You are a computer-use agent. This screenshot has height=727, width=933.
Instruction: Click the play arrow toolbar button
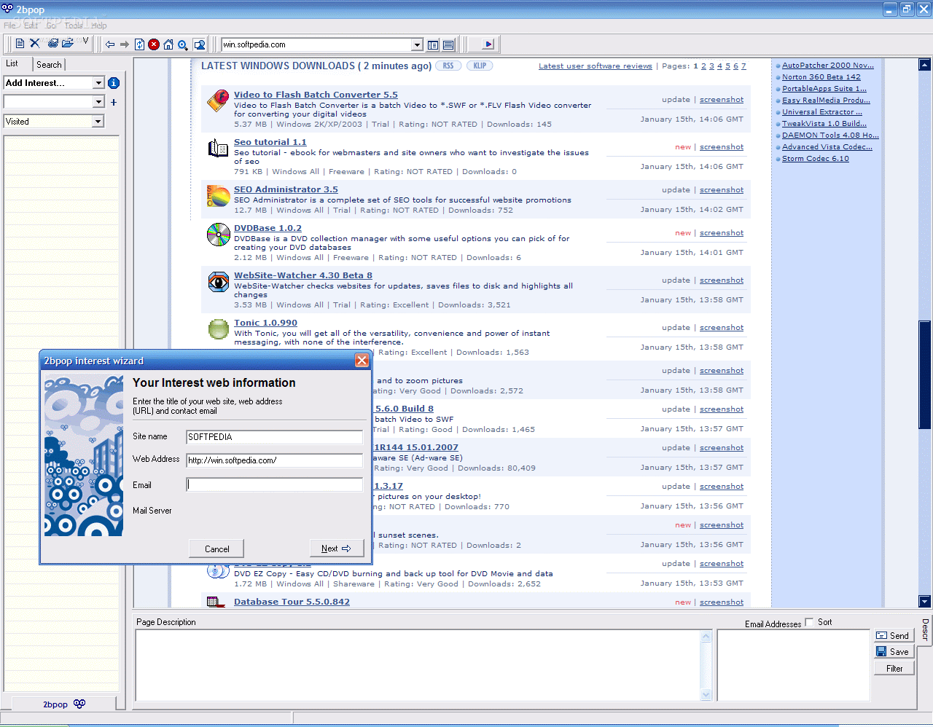click(x=488, y=44)
